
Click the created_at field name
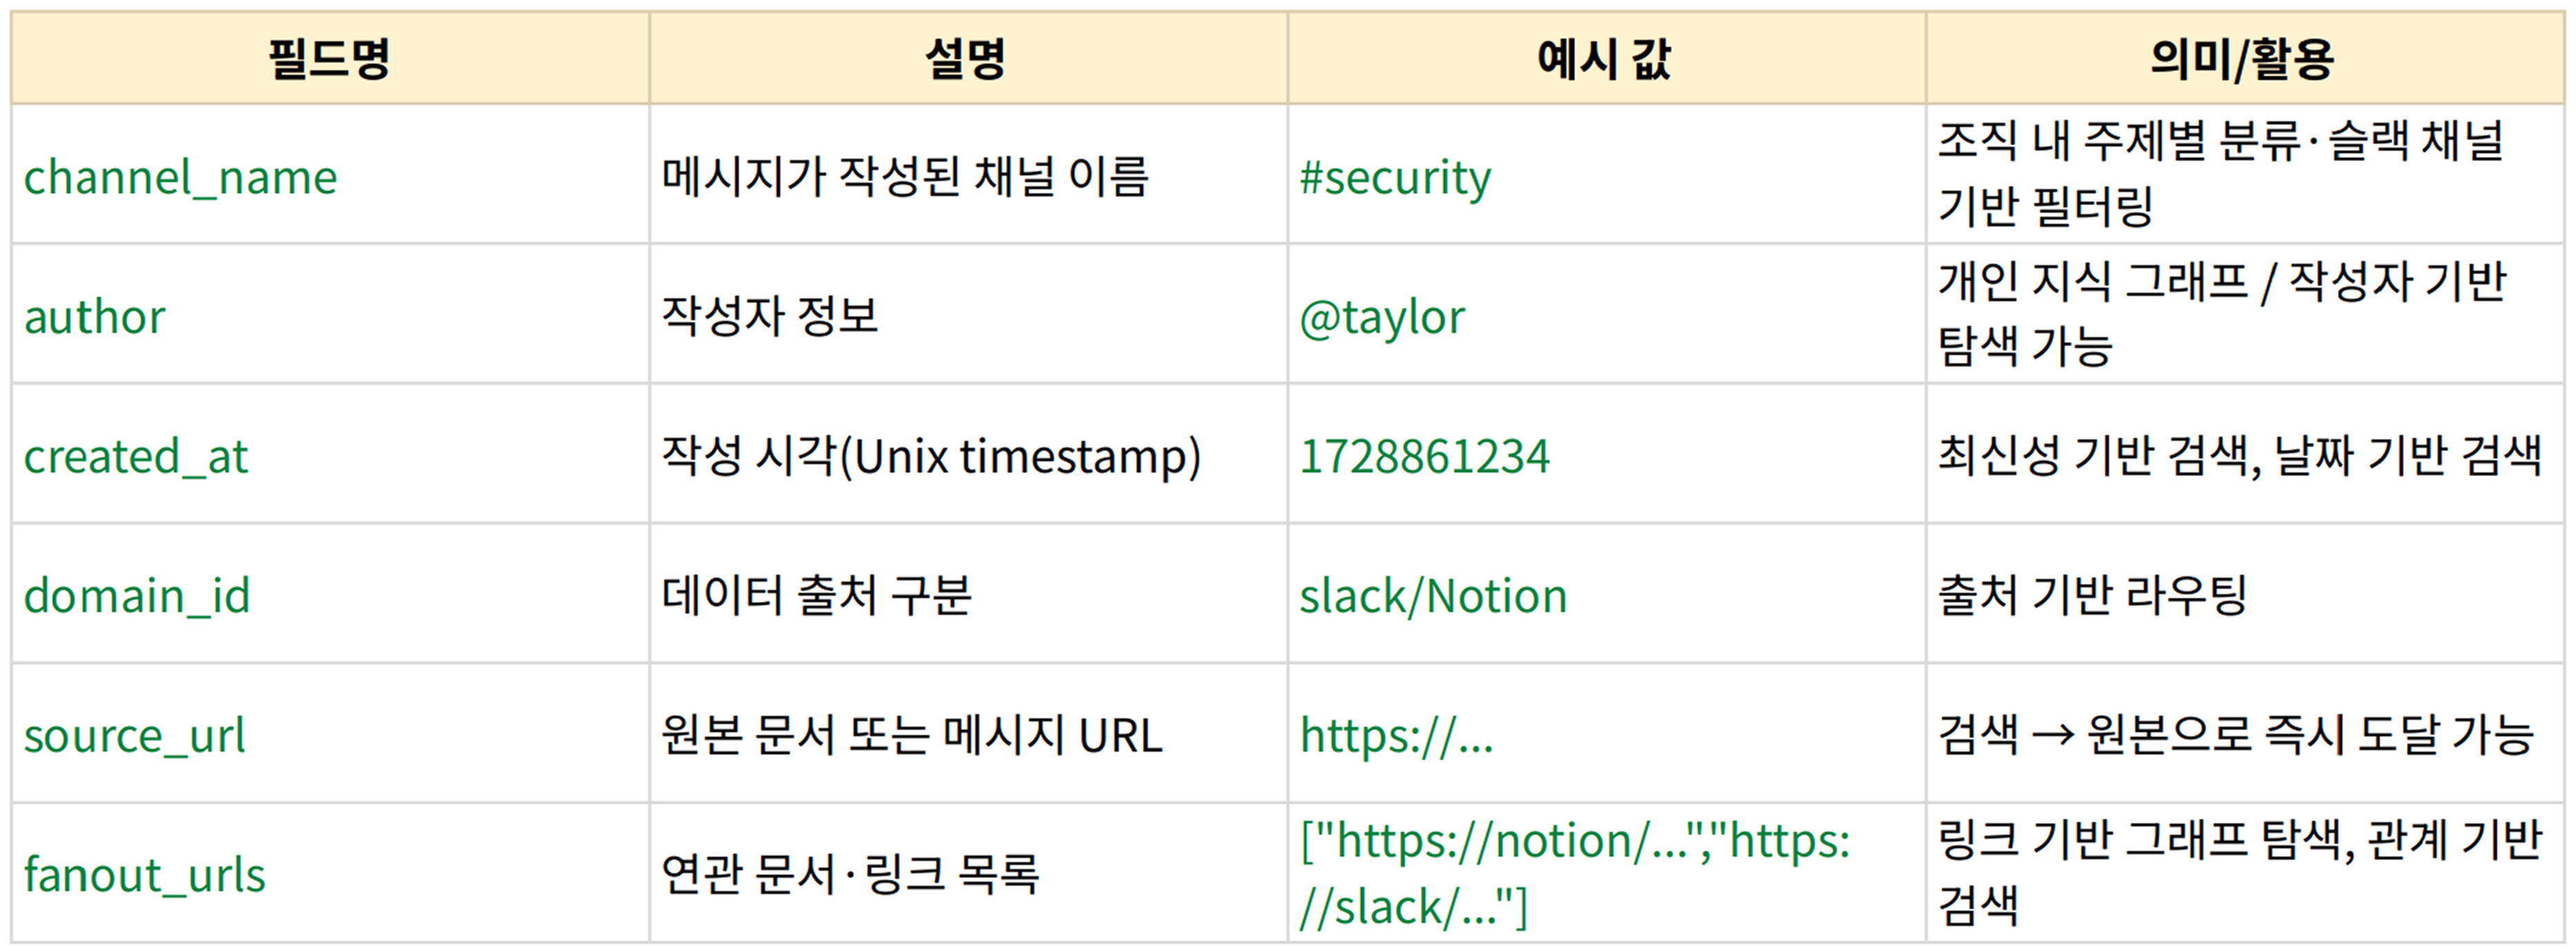pyautogui.click(x=136, y=457)
